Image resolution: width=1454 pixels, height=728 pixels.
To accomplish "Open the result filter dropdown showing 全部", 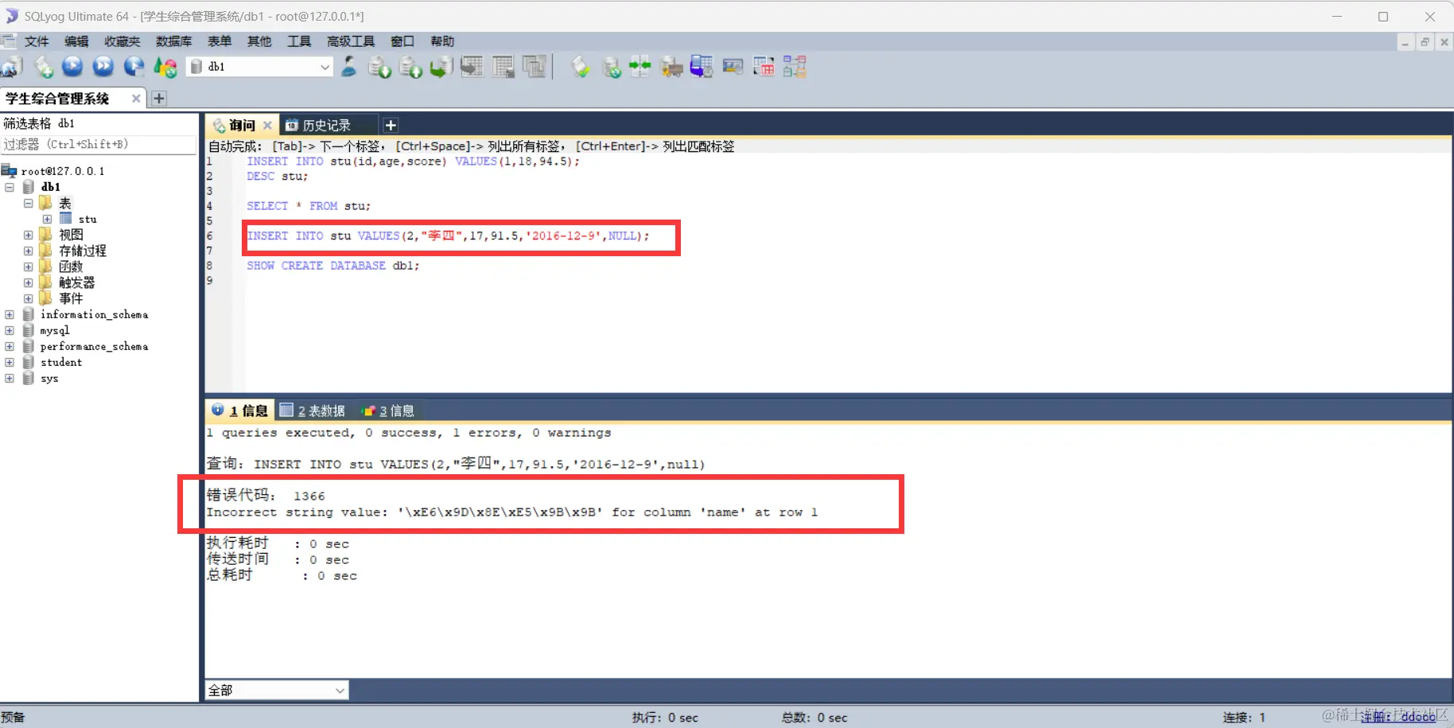I will point(340,690).
